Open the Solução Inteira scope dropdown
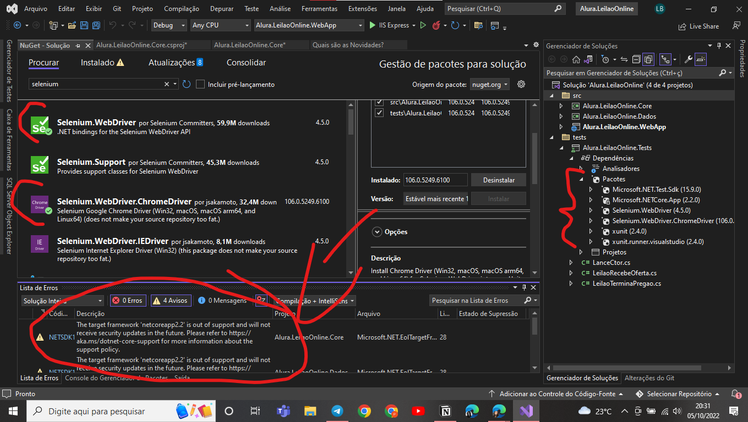The width and height of the screenshot is (748, 422). (62, 301)
